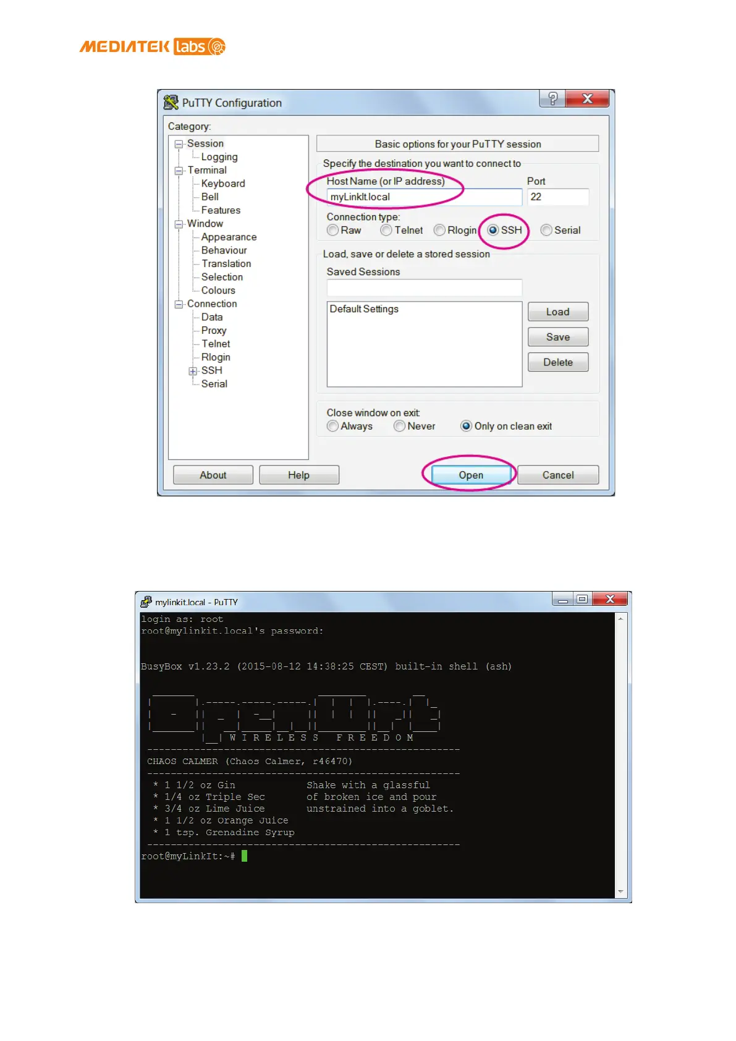Screen dimensions: 736x1041
Task: Choose Always for close window on exit
Action: point(333,426)
